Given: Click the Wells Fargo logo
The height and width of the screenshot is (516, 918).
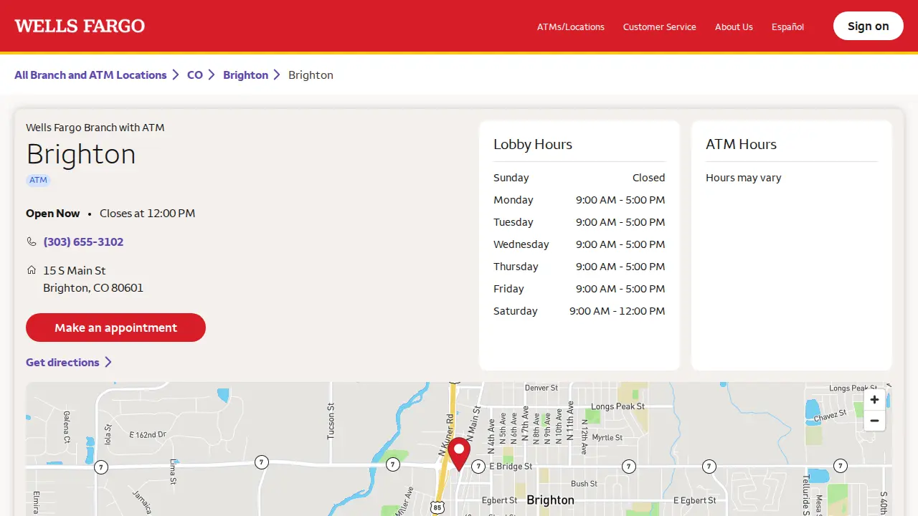Looking at the screenshot, I should pos(80,27).
